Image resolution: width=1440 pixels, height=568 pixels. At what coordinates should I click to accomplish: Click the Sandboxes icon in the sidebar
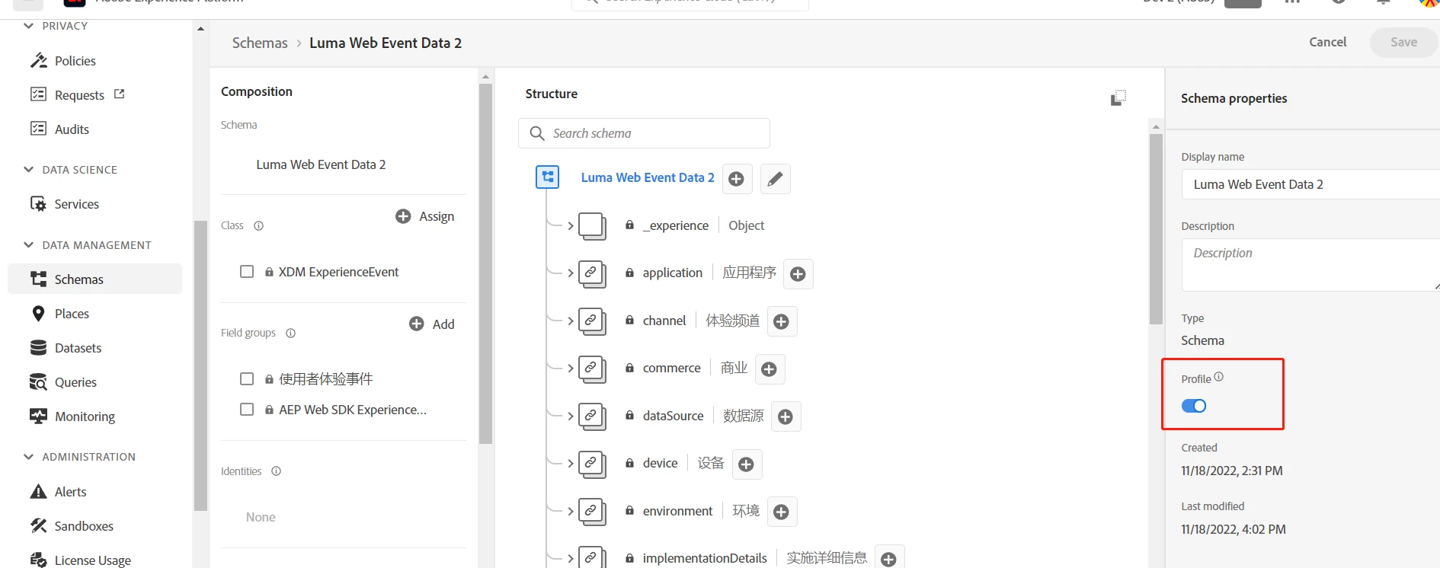coord(38,526)
